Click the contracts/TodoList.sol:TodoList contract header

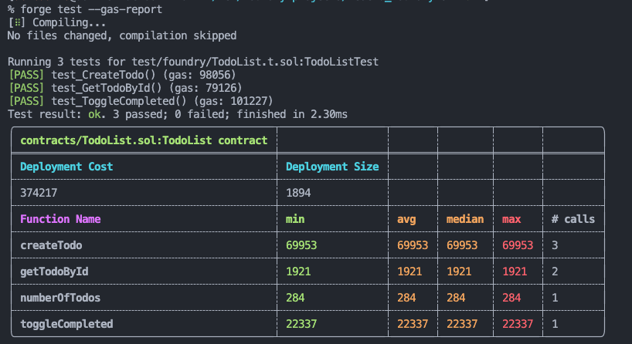[x=143, y=140]
